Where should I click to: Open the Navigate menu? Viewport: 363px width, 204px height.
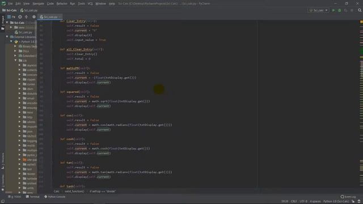point(38,4)
